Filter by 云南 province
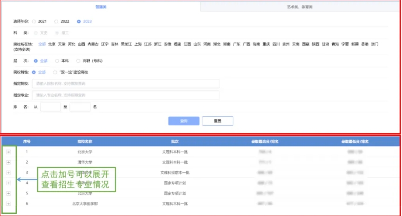402x216 pixels. click(296, 44)
